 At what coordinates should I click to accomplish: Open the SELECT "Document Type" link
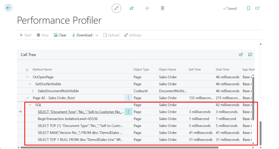(x=80, y=112)
